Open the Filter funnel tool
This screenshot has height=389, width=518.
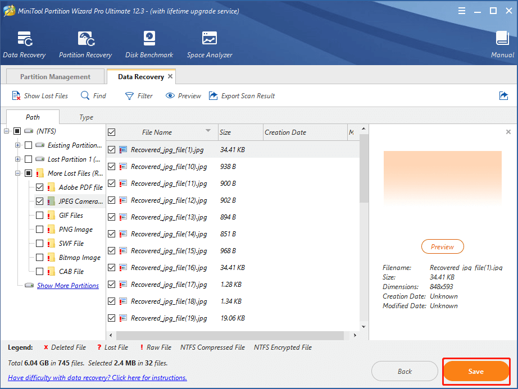(x=129, y=96)
